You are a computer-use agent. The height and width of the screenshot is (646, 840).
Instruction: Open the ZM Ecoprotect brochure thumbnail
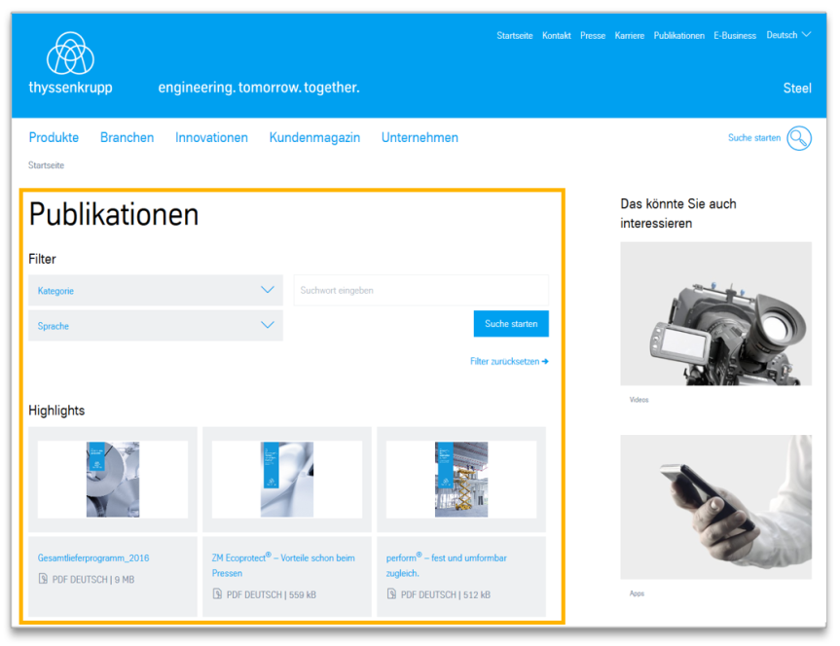(287, 480)
